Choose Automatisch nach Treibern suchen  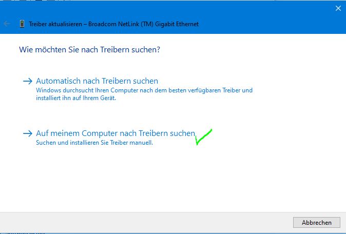click(x=97, y=81)
